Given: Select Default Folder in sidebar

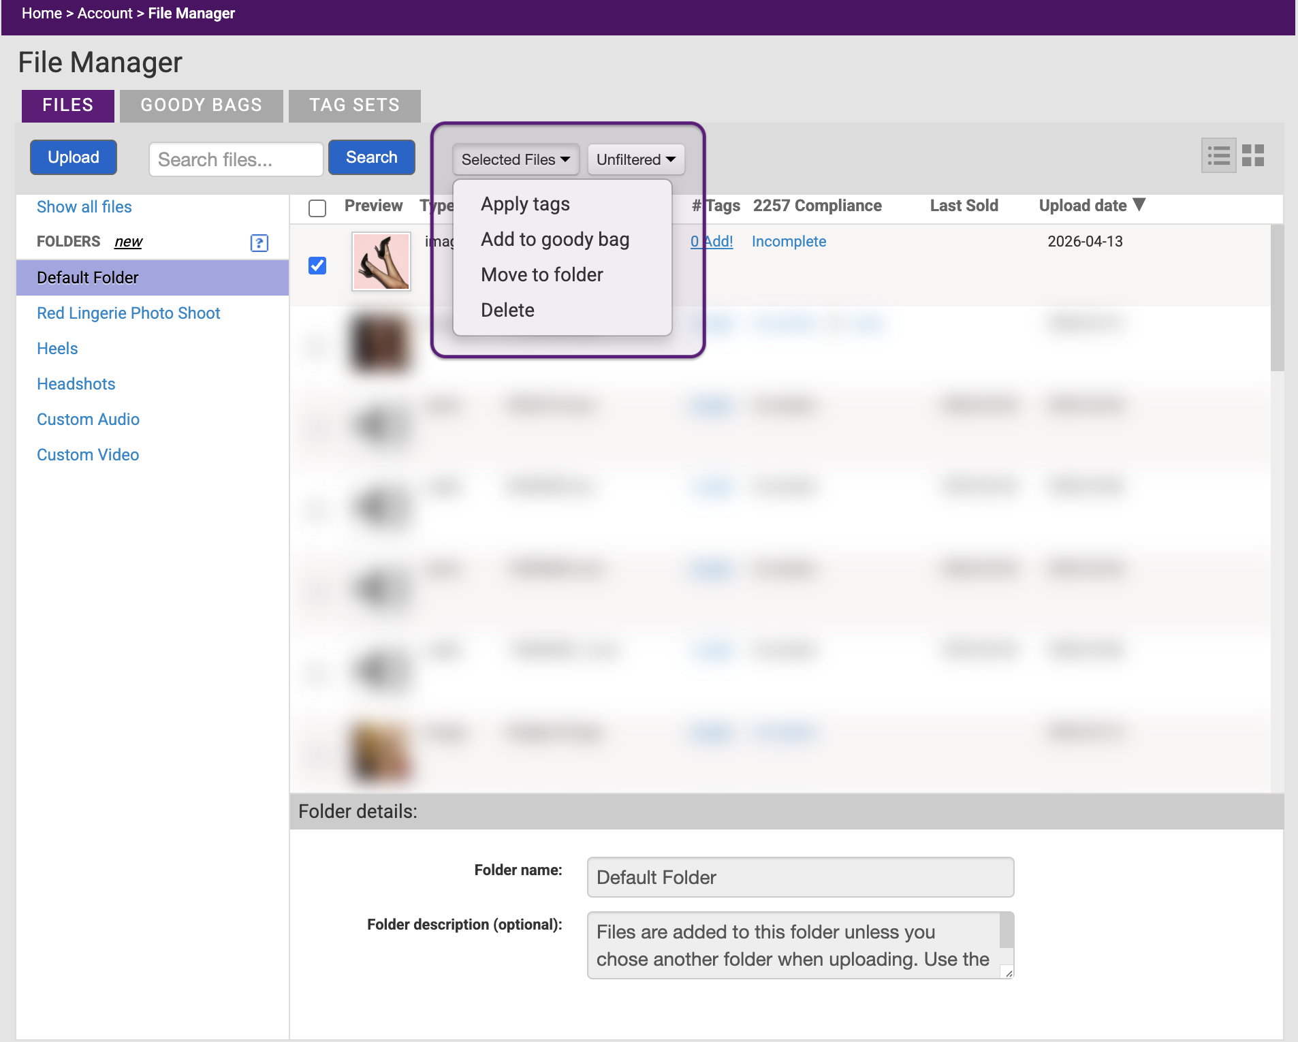Looking at the screenshot, I should click(x=153, y=278).
